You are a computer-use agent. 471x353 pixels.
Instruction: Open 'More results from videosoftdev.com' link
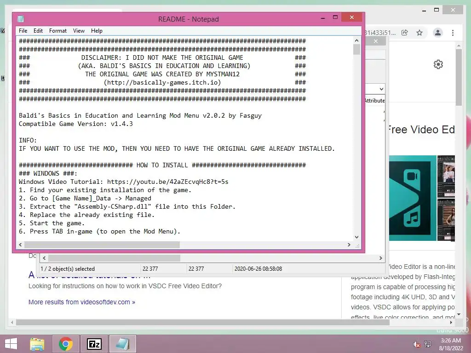click(82, 302)
